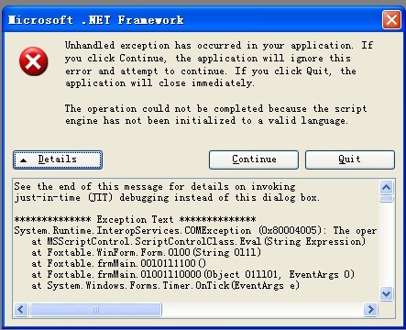The width and height of the screenshot is (406, 330).
Task: Click the MSScriptControl.ScriptControlClass.Eval stack line
Action: coord(198,241)
